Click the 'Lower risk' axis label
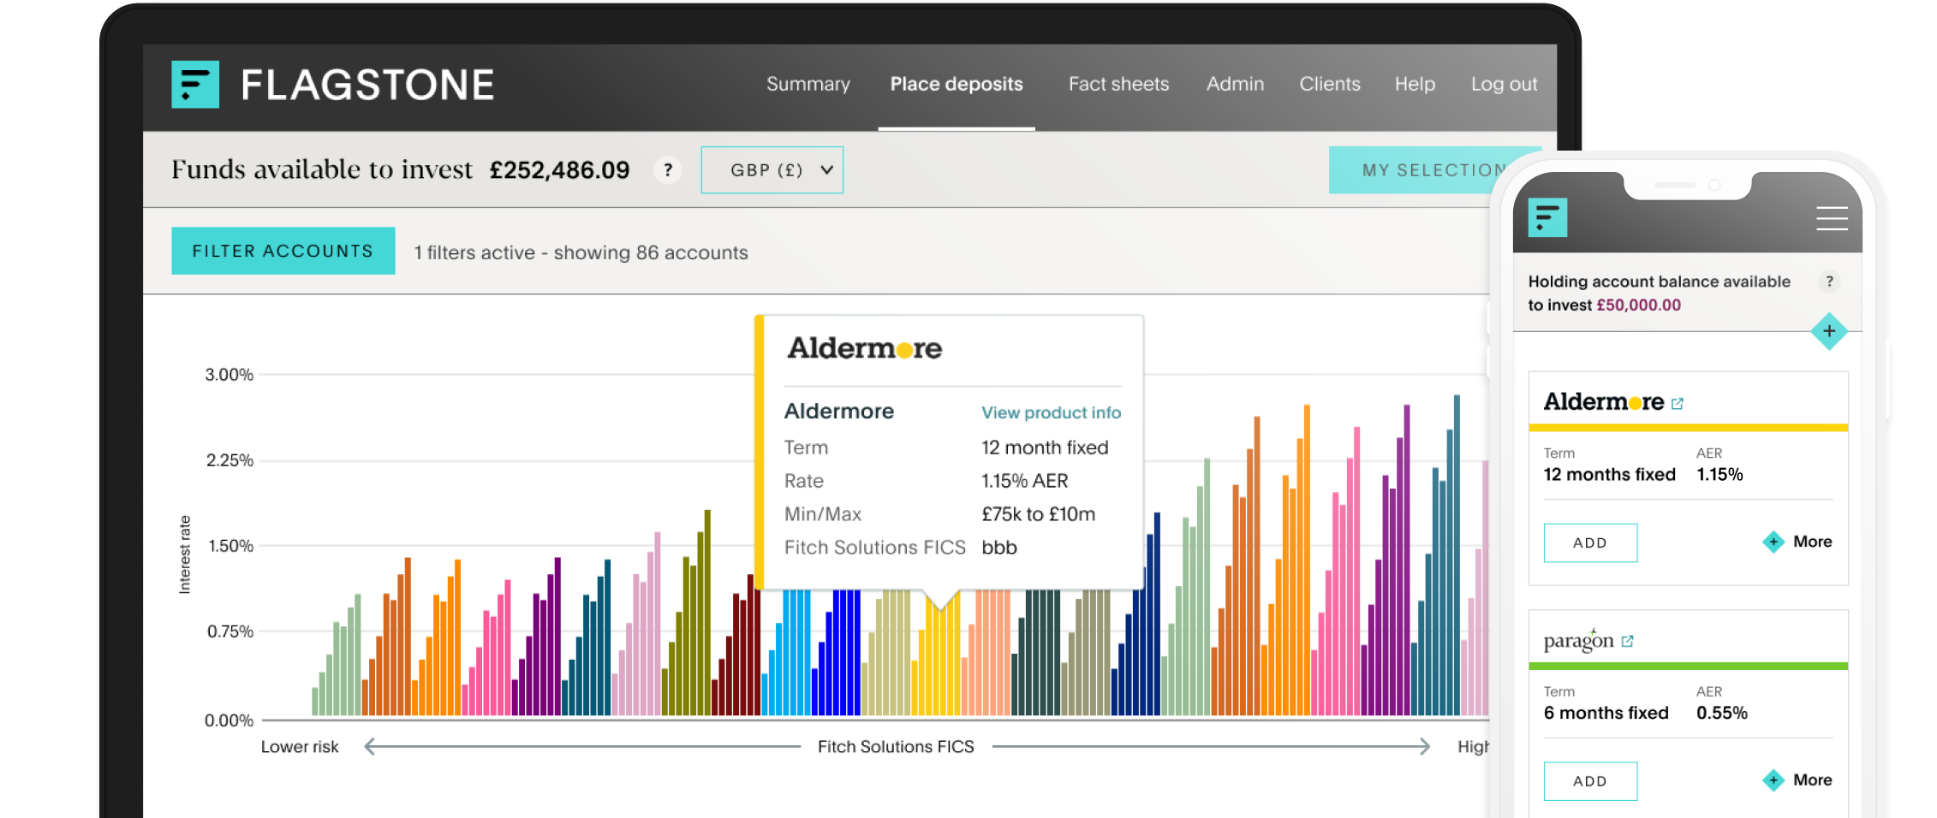The width and height of the screenshot is (1937, 818). 300,746
